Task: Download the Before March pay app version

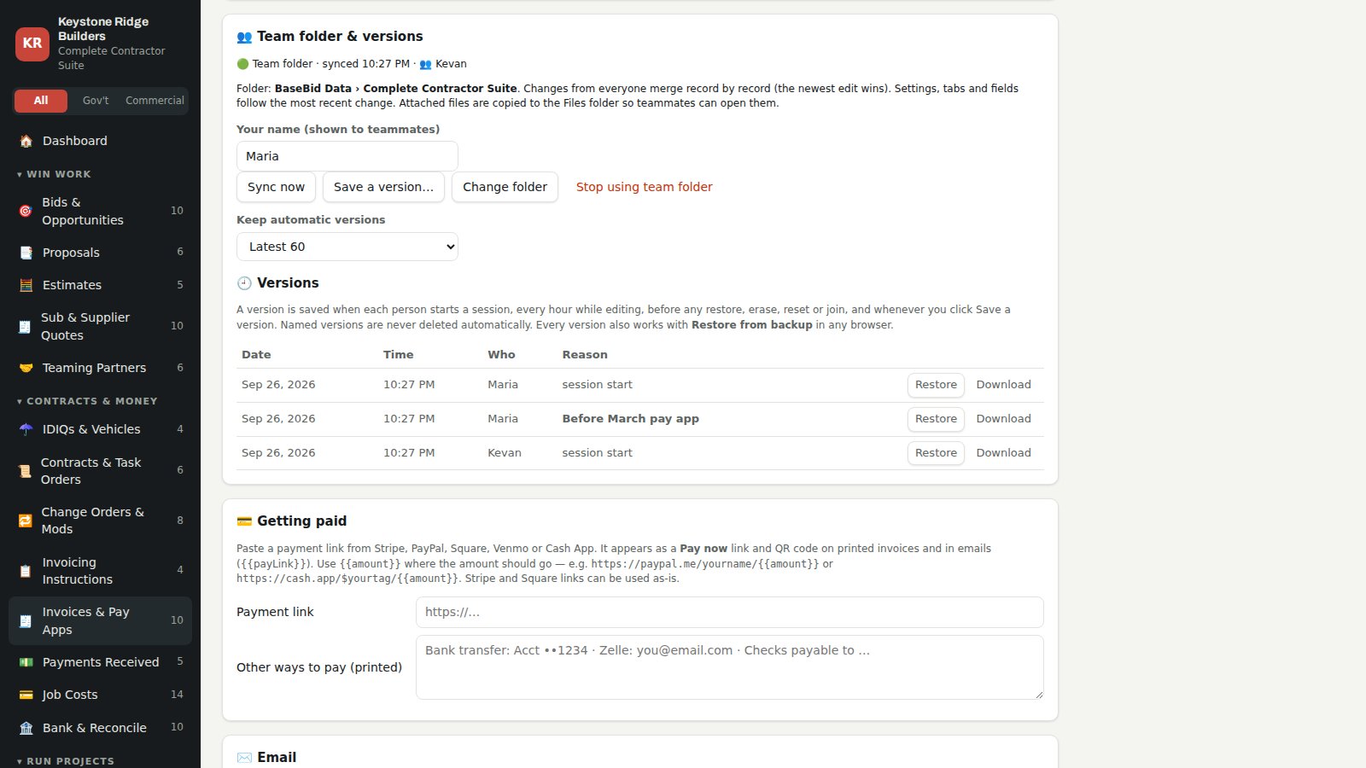Action: pos(1003,419)
